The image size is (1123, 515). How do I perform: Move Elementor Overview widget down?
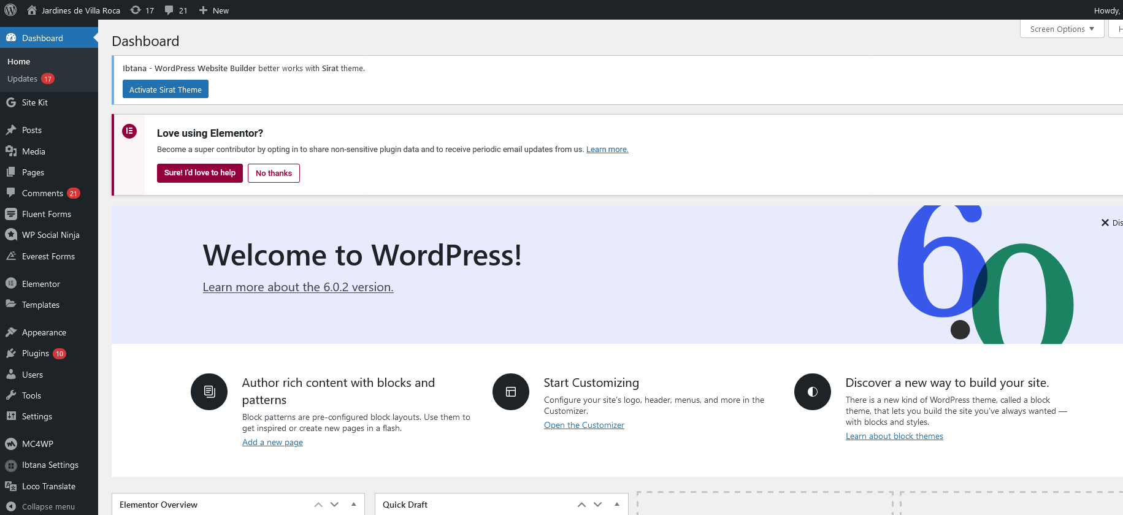point(334,505)
